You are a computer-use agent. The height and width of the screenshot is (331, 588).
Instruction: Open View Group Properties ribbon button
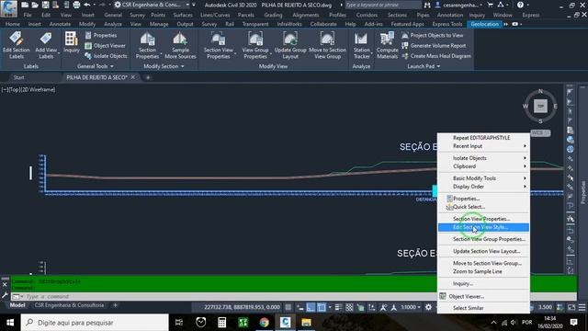click(x=255, y=45)
